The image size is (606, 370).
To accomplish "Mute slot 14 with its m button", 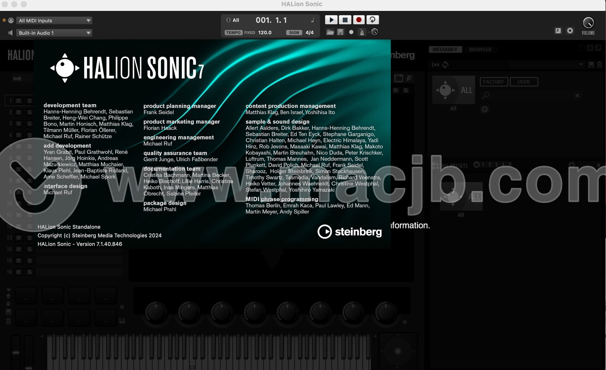I will click(19, 249).
